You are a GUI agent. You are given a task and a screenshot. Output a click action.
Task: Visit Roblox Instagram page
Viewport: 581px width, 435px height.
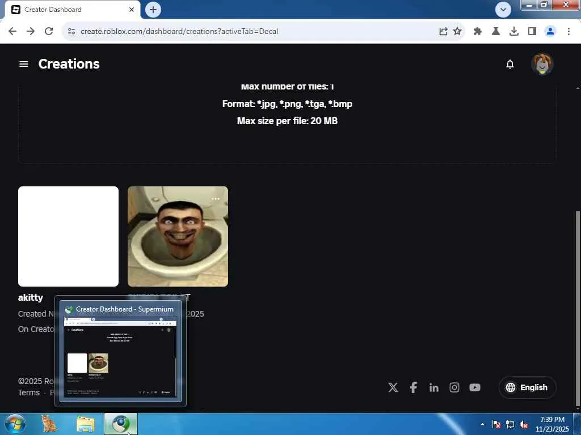click(454, 387)
